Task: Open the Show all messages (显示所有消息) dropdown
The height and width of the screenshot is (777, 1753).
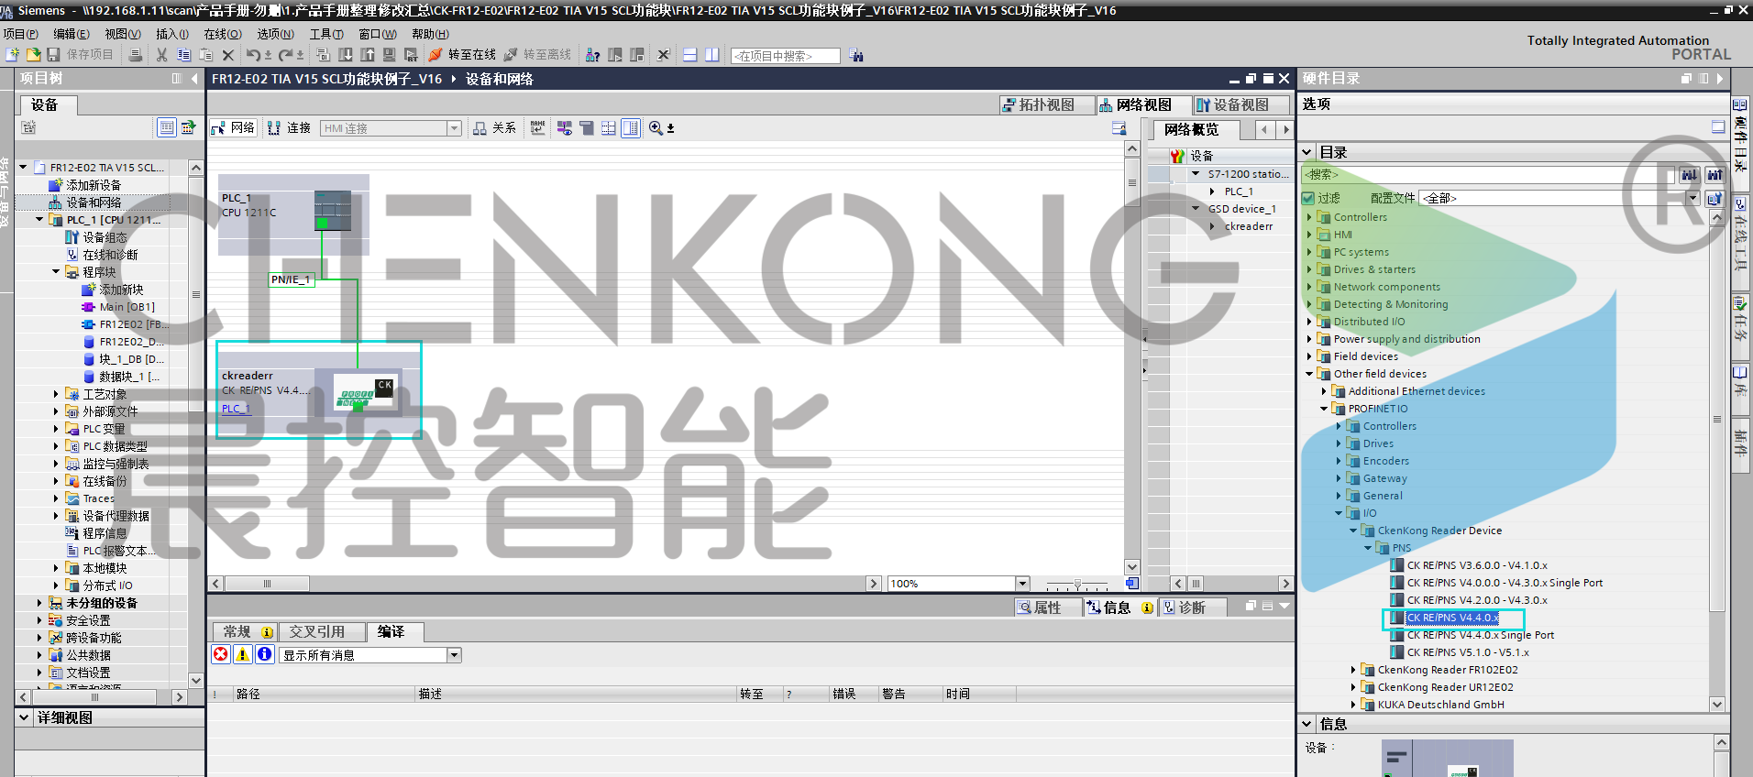Action: (454, 655)
